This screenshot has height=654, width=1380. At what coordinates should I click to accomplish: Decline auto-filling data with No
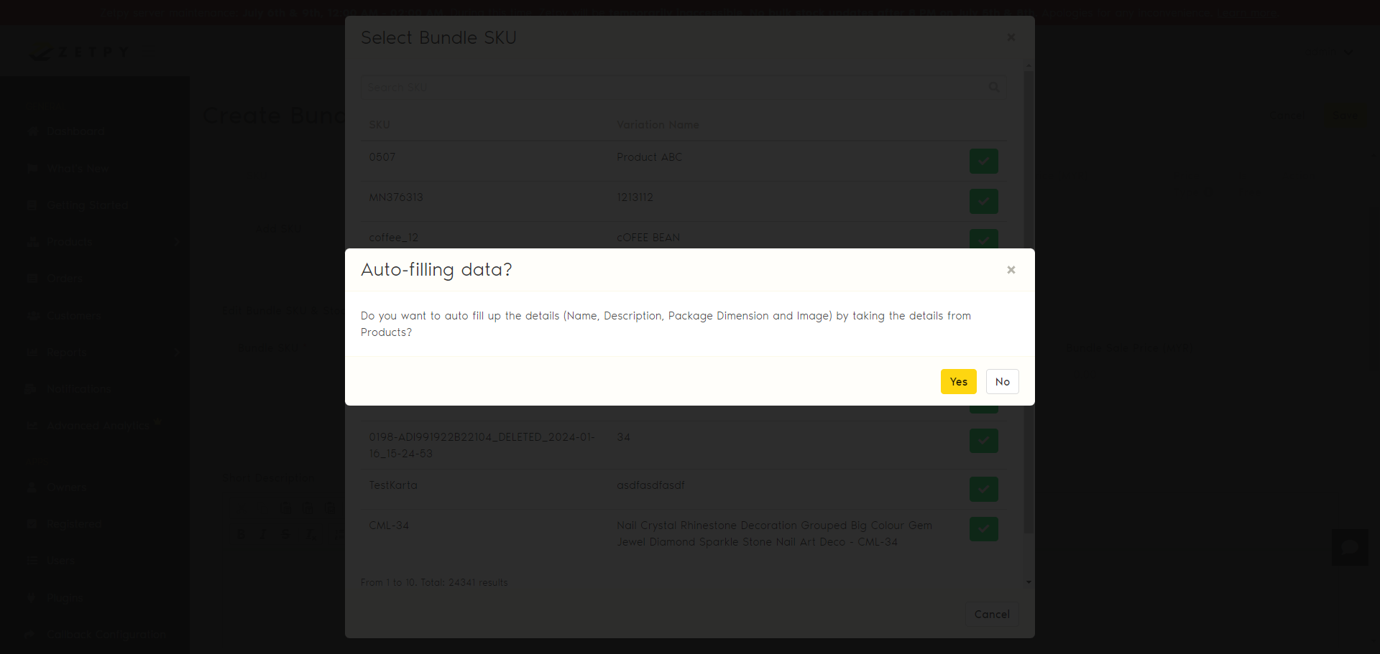pos(1002,381)
